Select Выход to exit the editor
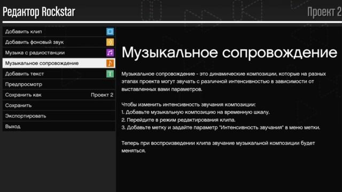Screen dimensions: 342x192 pyautogui.click(x=59, y=126)
